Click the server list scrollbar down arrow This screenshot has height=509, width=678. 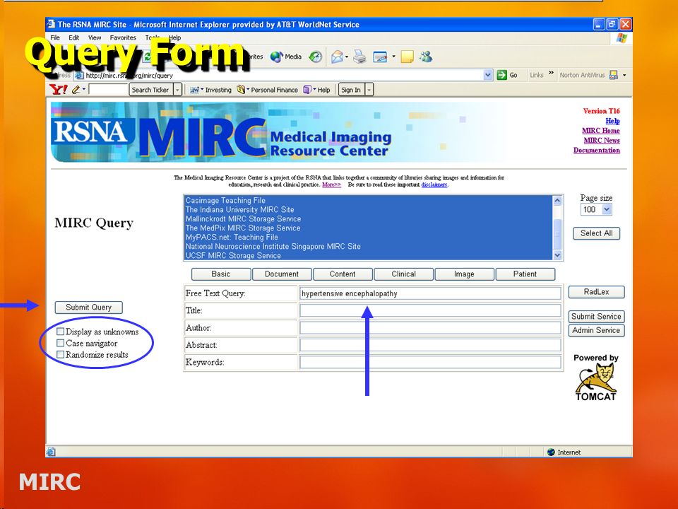557,255
